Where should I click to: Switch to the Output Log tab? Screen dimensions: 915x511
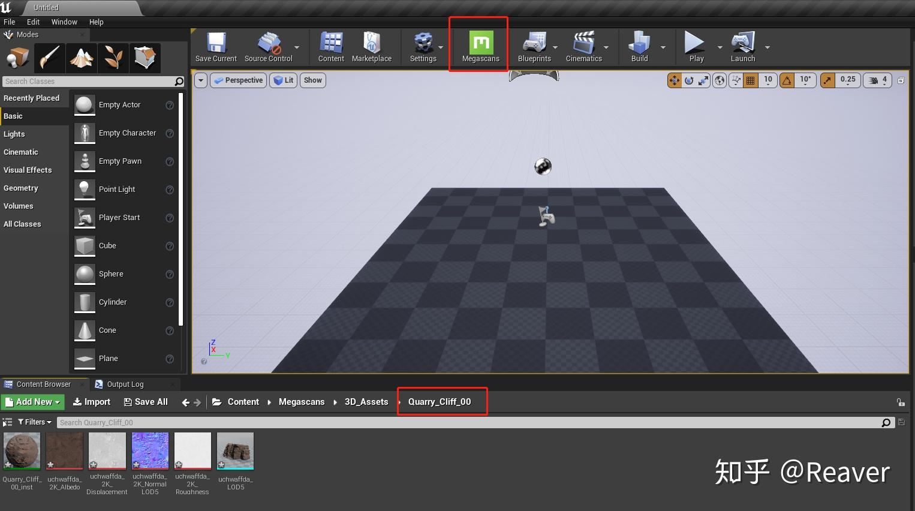pyautogui.click(x=125, y=384)
